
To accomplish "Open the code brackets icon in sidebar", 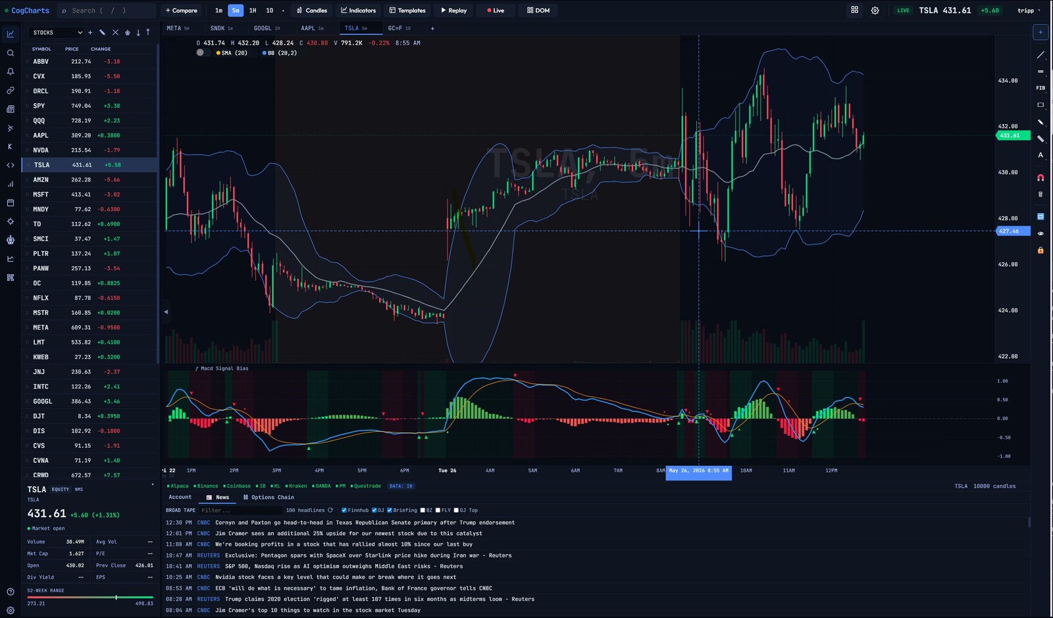I will (11, 166).
